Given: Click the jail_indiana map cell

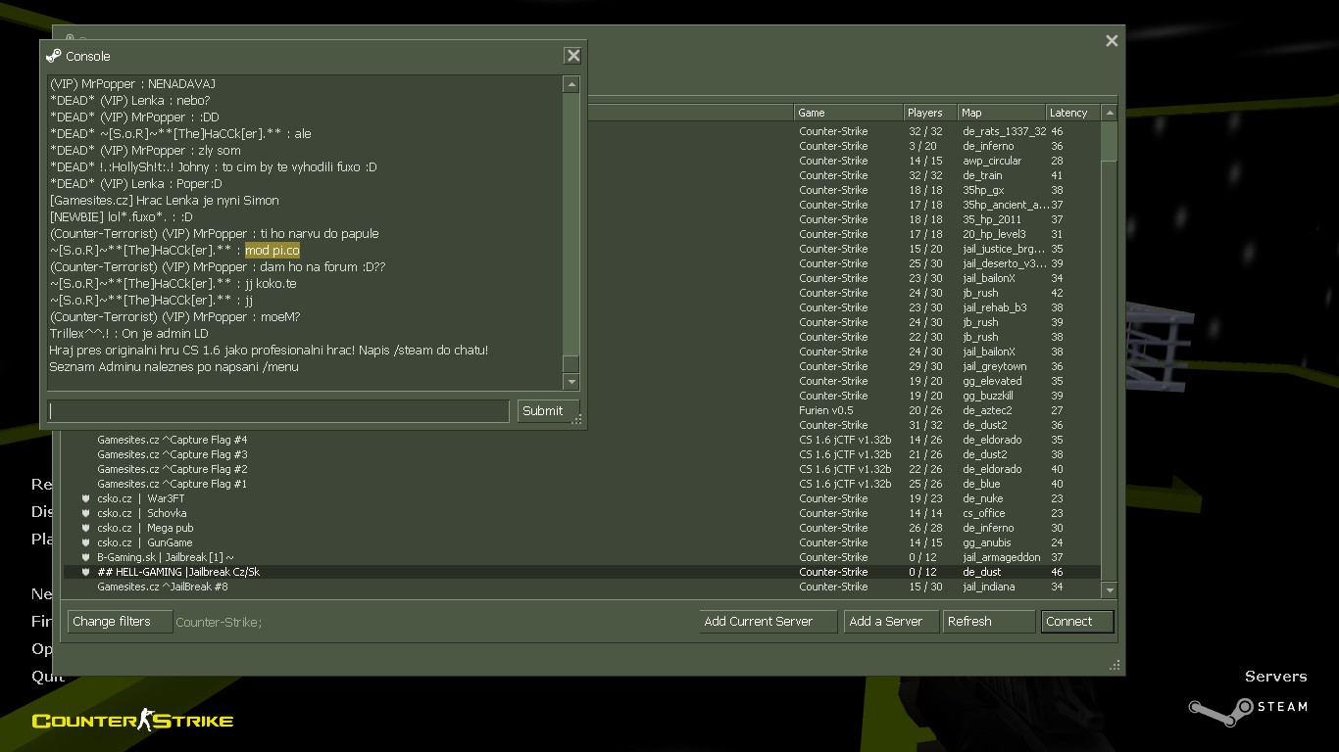Looking at the screenshot, I should point(988,587).
